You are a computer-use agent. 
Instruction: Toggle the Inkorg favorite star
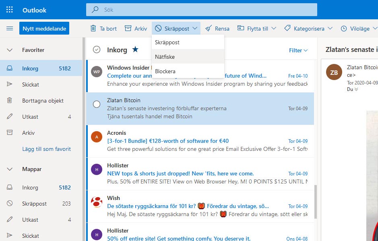pos(134,49)
